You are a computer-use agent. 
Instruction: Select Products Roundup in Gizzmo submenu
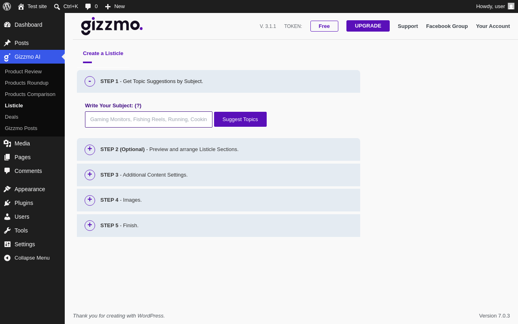pyautogui.click(x=27, y=83)
